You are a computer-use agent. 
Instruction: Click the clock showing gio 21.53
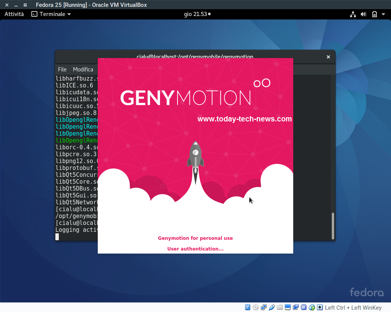[197, 14]
